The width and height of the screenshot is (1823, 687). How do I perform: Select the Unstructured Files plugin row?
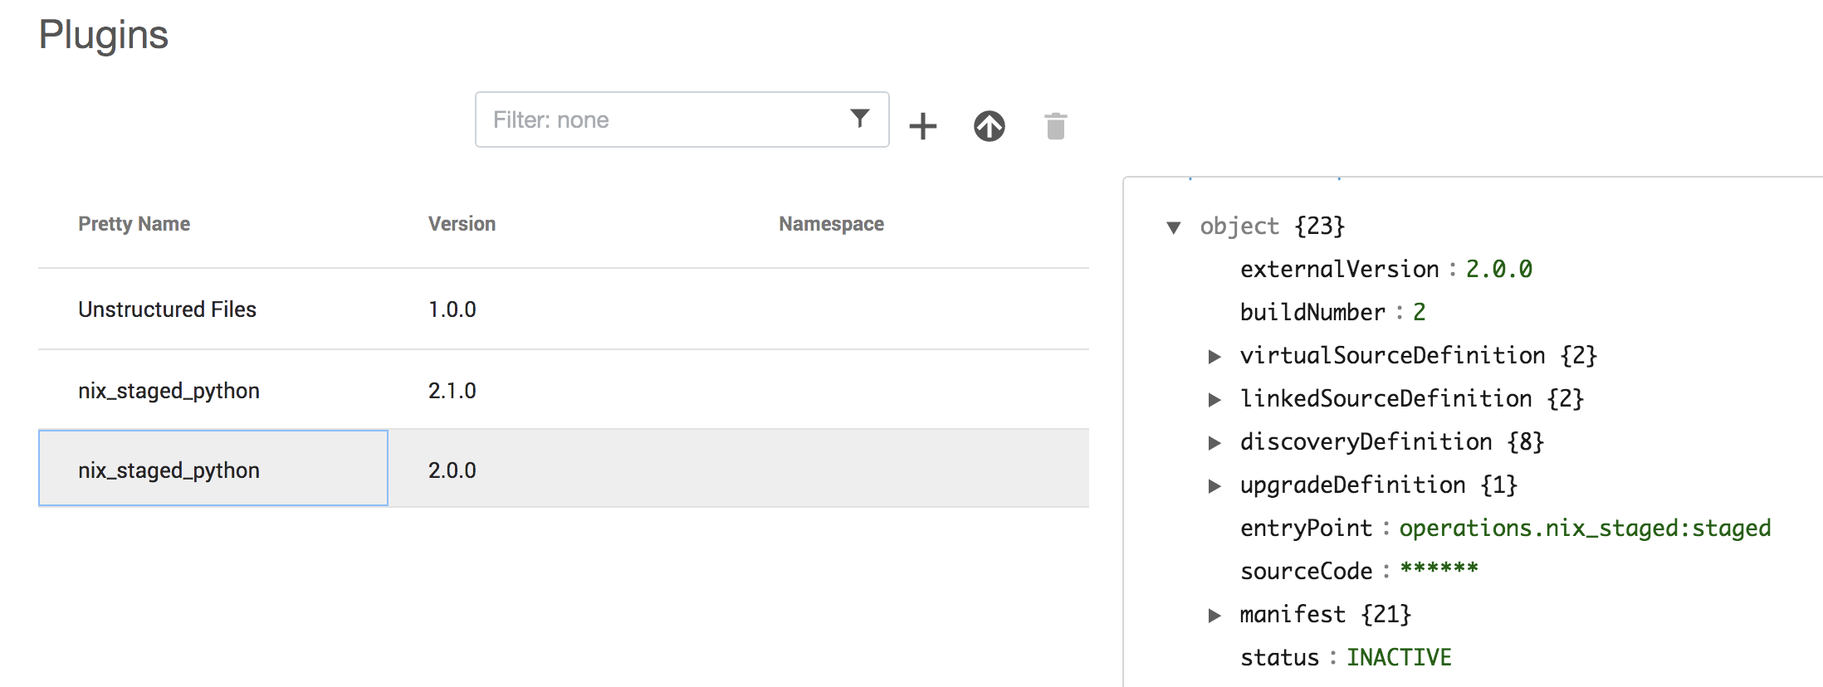tap(167, 309)
